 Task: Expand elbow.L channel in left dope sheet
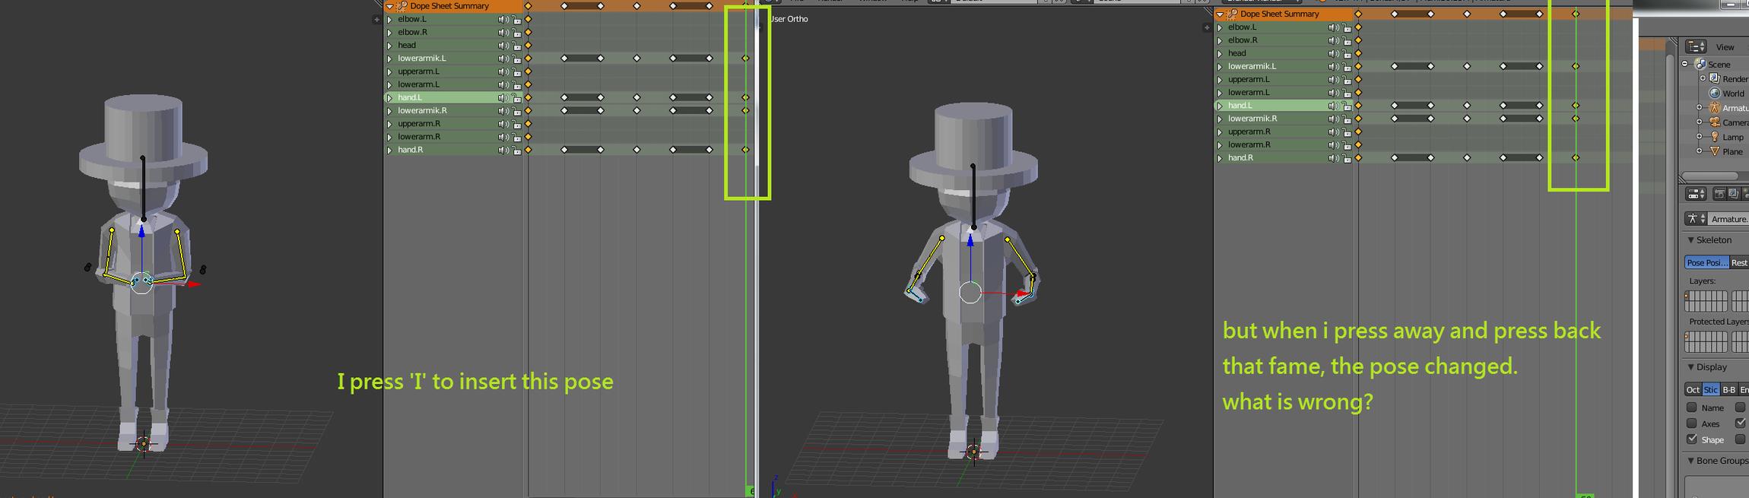390,19
